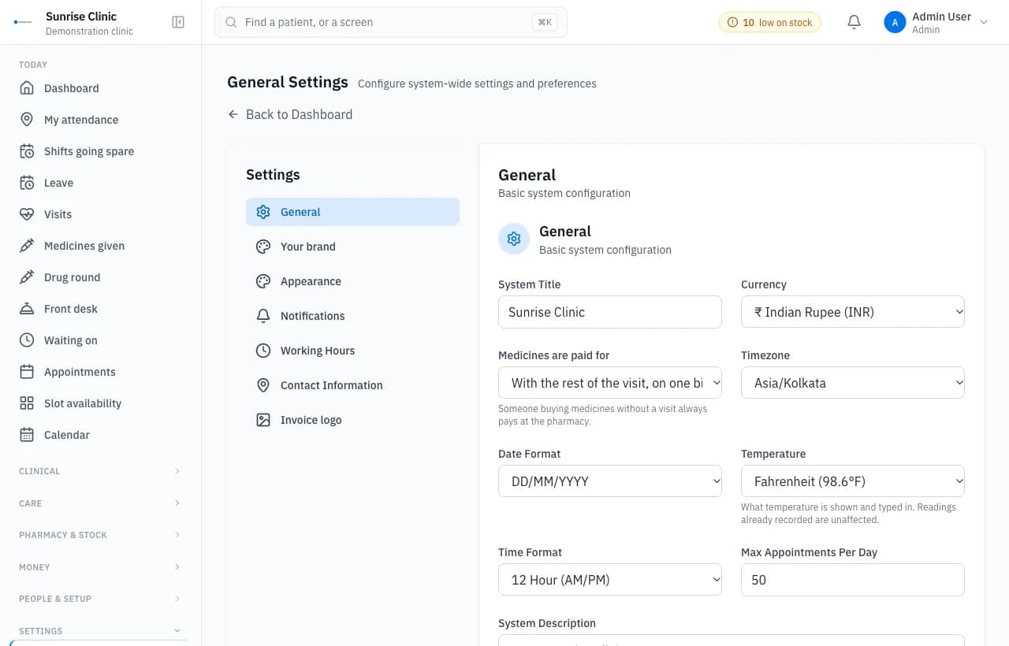This screenshot has height=646, width=1009.
Task: Focus the System Title input field
Action: click(x=610, y=312)
